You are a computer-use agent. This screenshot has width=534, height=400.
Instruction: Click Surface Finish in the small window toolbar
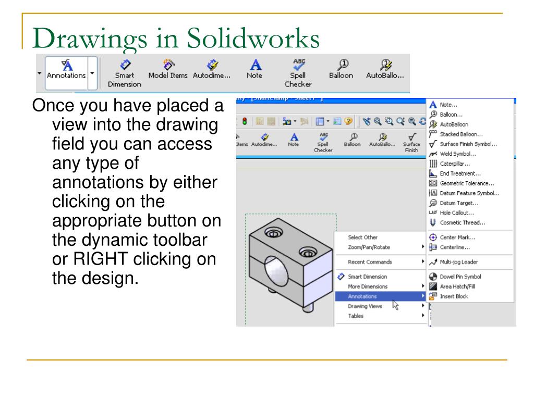click(412, 143)
